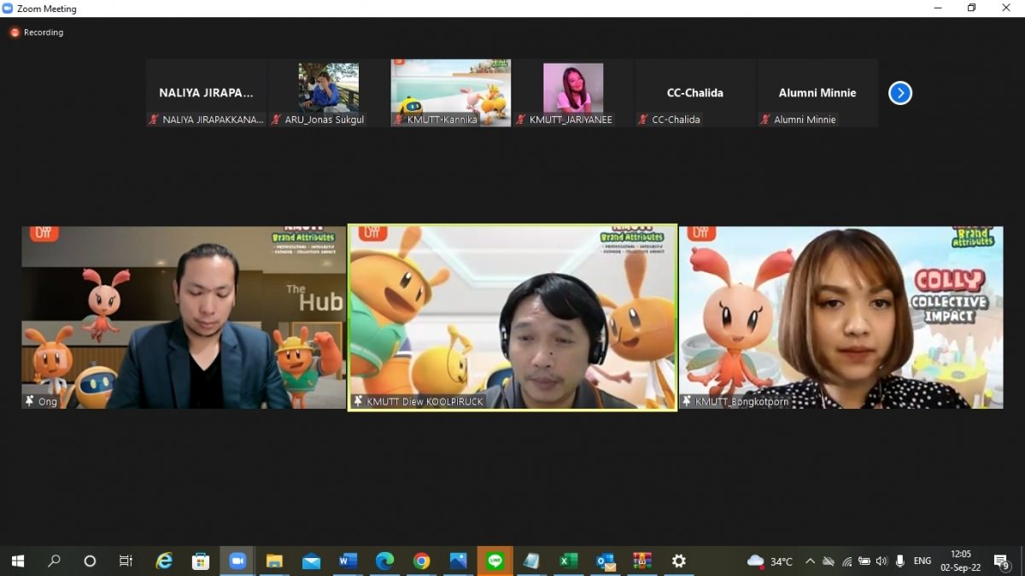1025x576 pixels.
Task: Select KMUTT_JARIYANEE video thumbnail
Action: pos(573,93)
